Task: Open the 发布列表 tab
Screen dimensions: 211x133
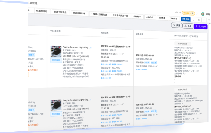Action: point(173,19)
